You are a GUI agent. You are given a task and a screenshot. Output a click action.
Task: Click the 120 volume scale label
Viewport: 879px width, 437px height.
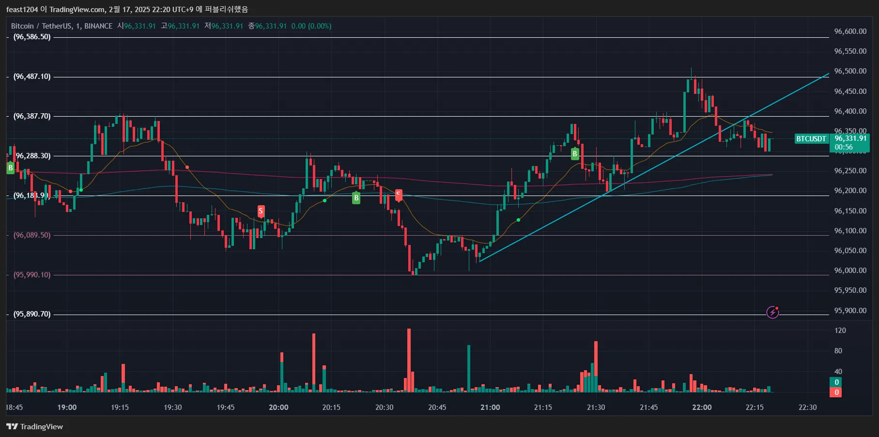(840, 331)
